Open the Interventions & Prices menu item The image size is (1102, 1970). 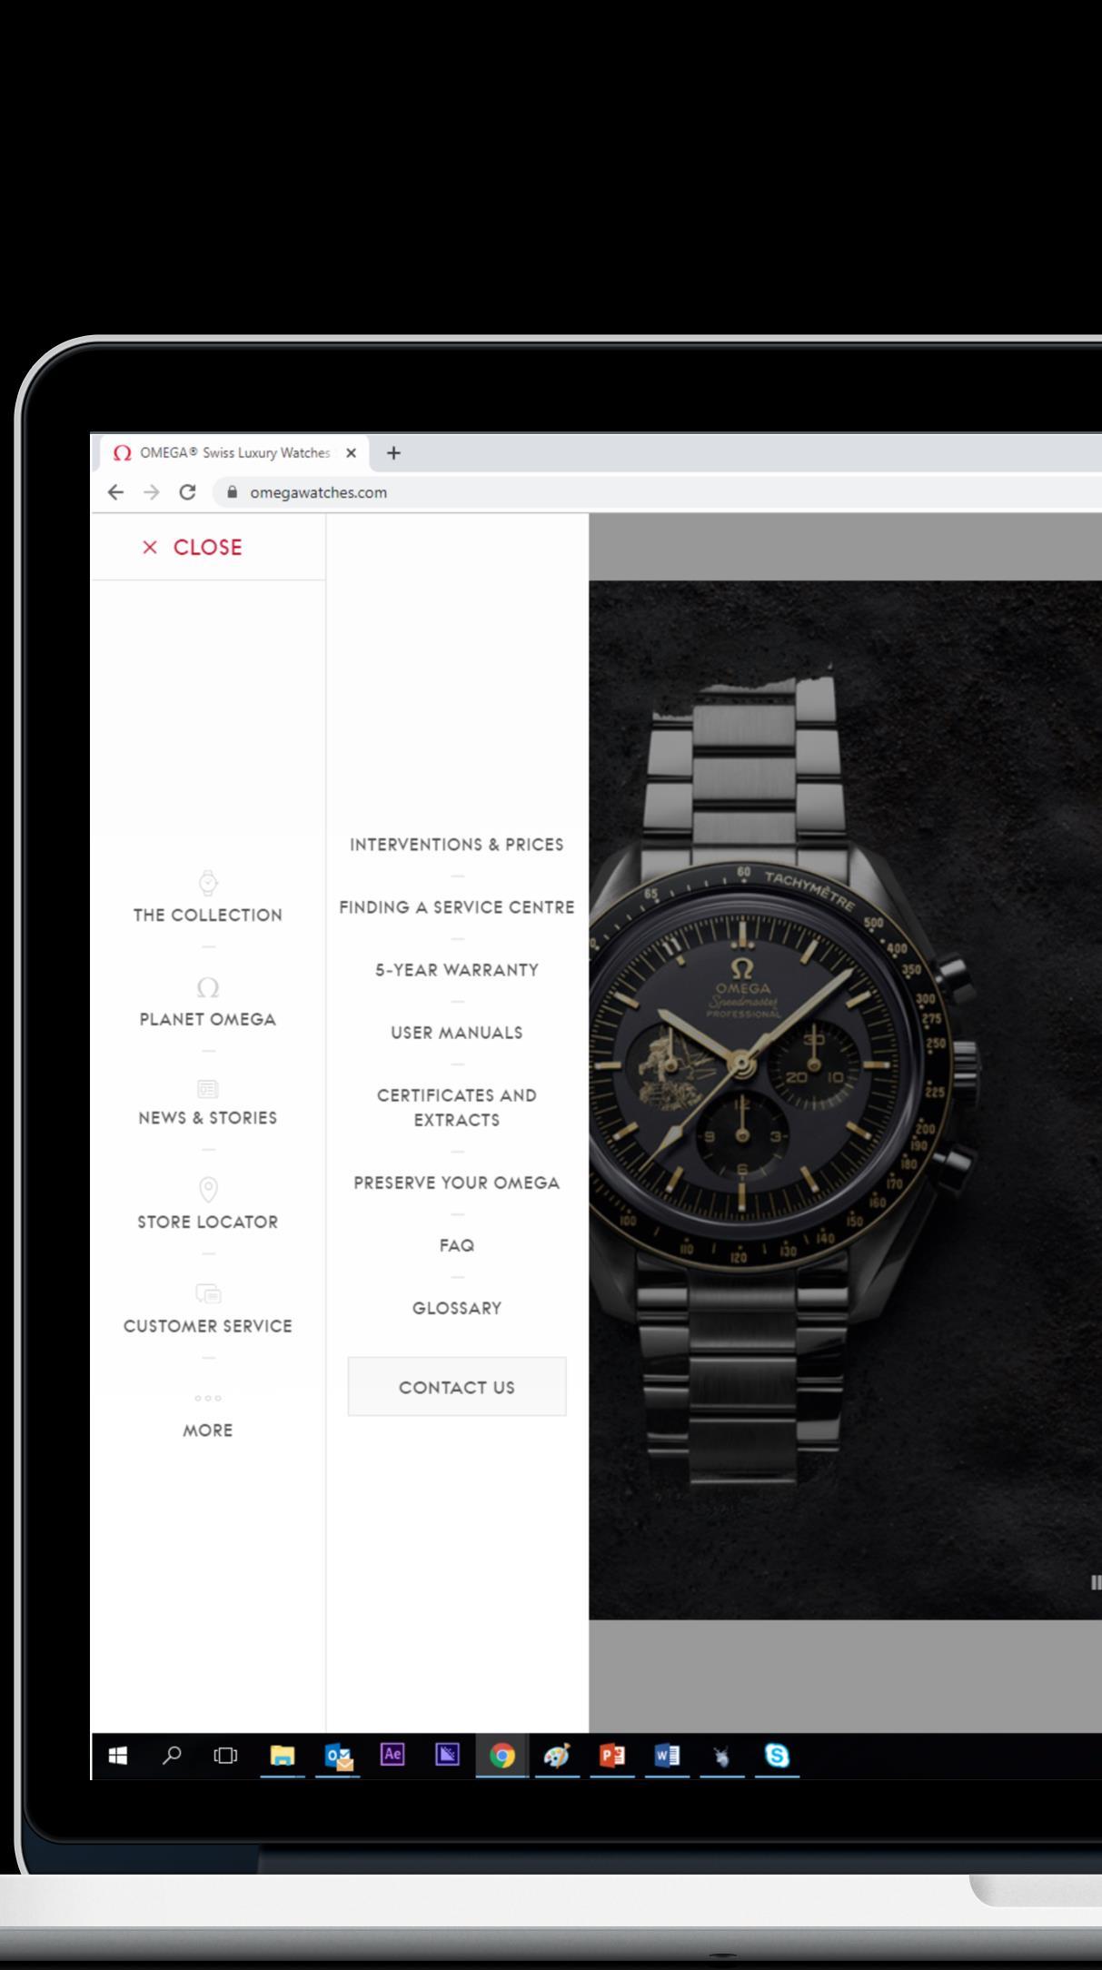(457, 845)
